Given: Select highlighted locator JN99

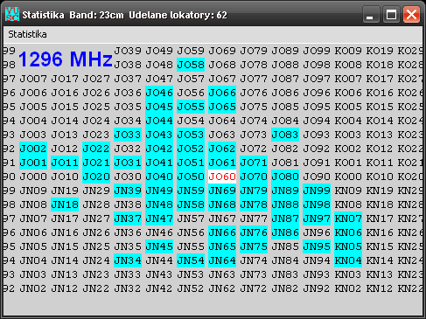Looking at the screenshot, I should click(317, 191).
